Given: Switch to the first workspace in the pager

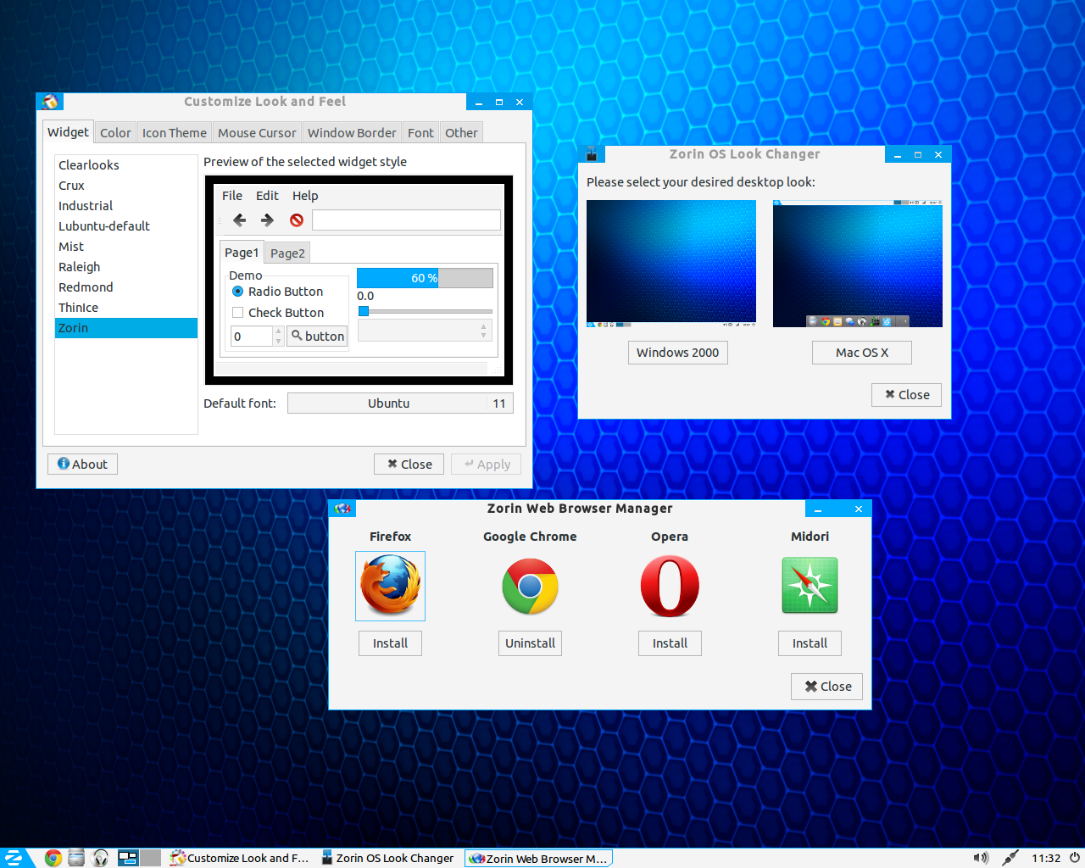Looking at the screenshot, I should [128, 858].
